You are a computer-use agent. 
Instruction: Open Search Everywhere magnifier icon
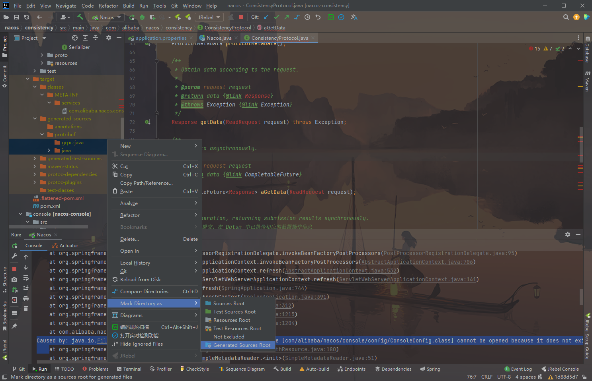[566, 17]
